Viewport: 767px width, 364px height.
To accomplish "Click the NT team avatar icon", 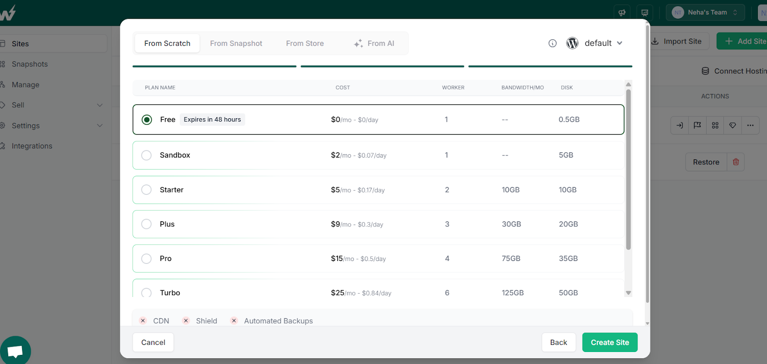I will tap(678, 12).
